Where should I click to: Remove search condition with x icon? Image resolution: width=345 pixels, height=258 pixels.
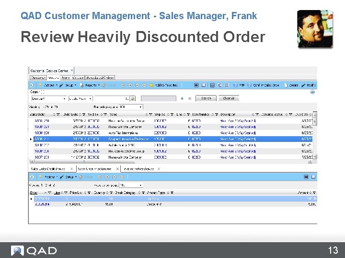point(190,98)
